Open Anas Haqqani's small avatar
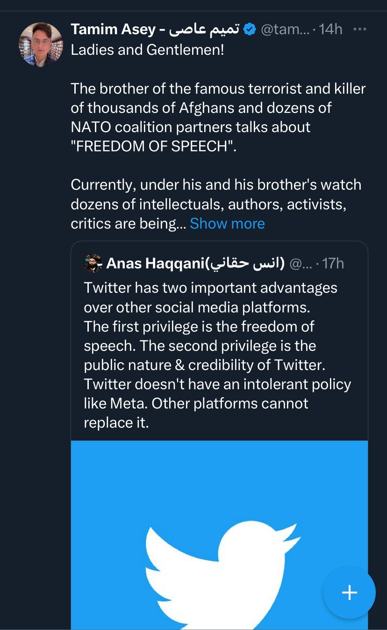This screenshot has height=630, width=387. (x=93, y=263)
